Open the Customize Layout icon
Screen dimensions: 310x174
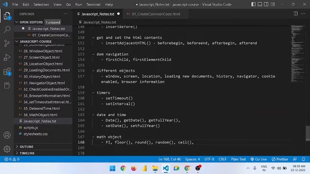273,4
